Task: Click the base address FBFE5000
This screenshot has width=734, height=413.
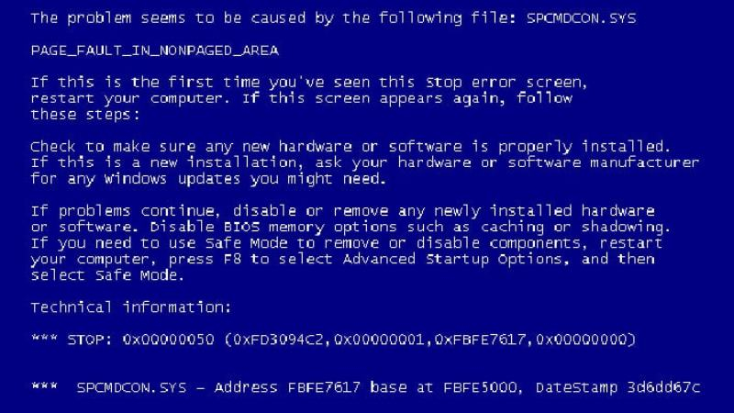Action: [x=480, y=387]
